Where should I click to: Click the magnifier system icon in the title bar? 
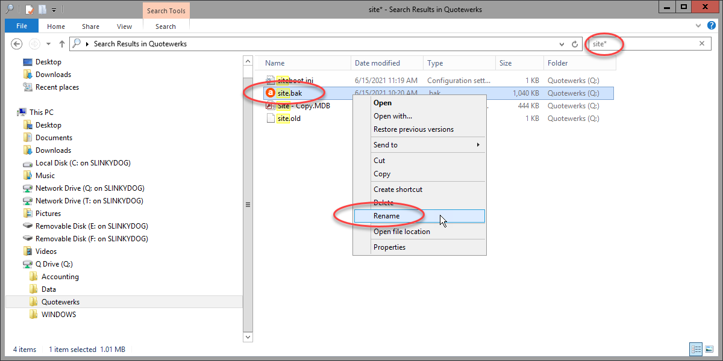click(x=10, y=10)
